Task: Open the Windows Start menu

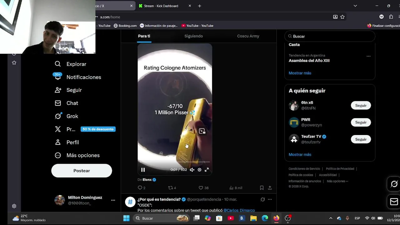Action: pyautogui.click(x=126, y=218)
